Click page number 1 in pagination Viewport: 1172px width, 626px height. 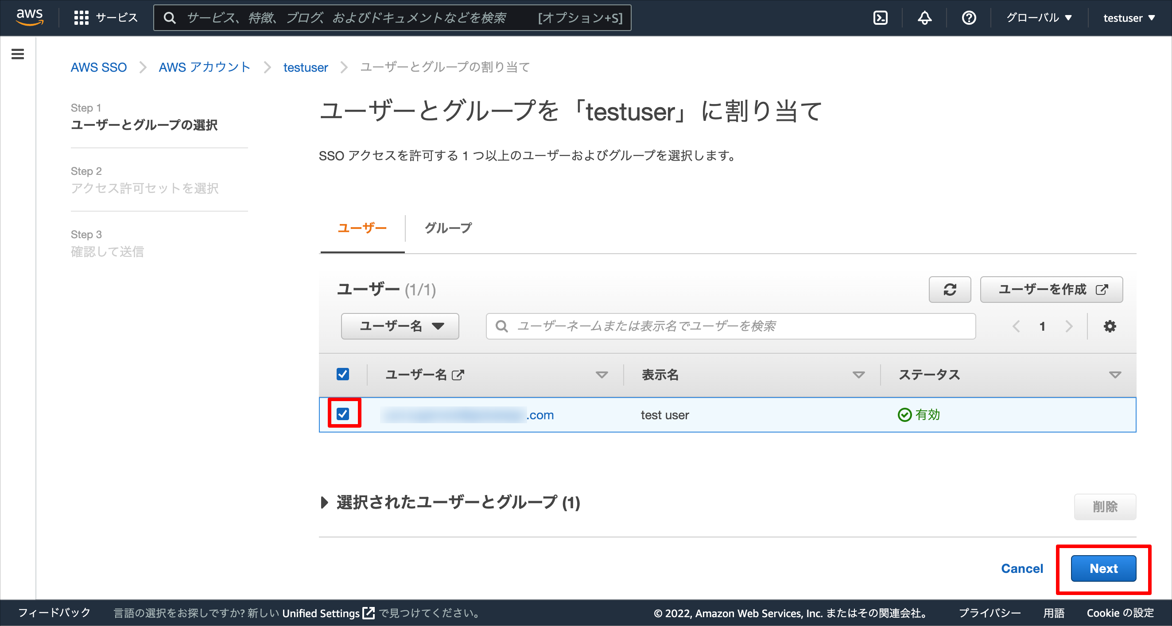click(x=1042, y=326)
